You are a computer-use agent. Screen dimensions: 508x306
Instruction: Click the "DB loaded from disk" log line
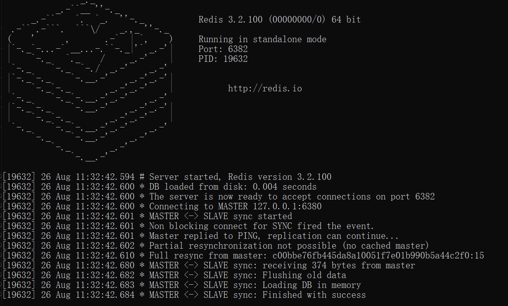point(233,187)
